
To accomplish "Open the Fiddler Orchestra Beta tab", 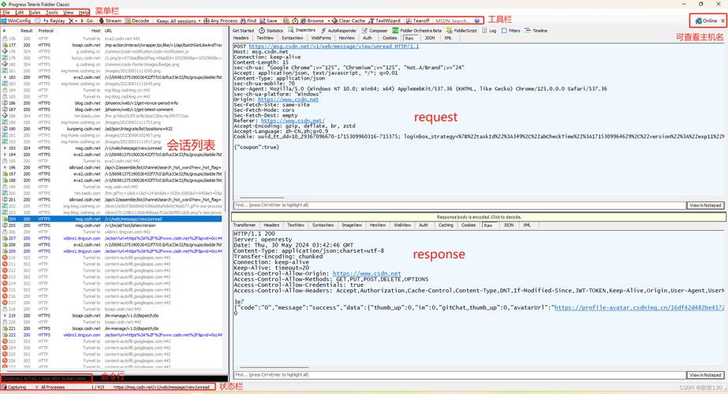I will point(417,31).
